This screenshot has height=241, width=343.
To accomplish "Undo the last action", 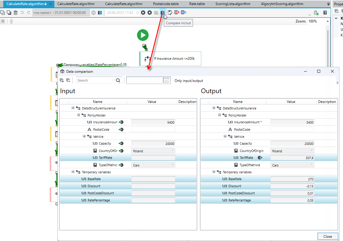I will coord(22,13).
